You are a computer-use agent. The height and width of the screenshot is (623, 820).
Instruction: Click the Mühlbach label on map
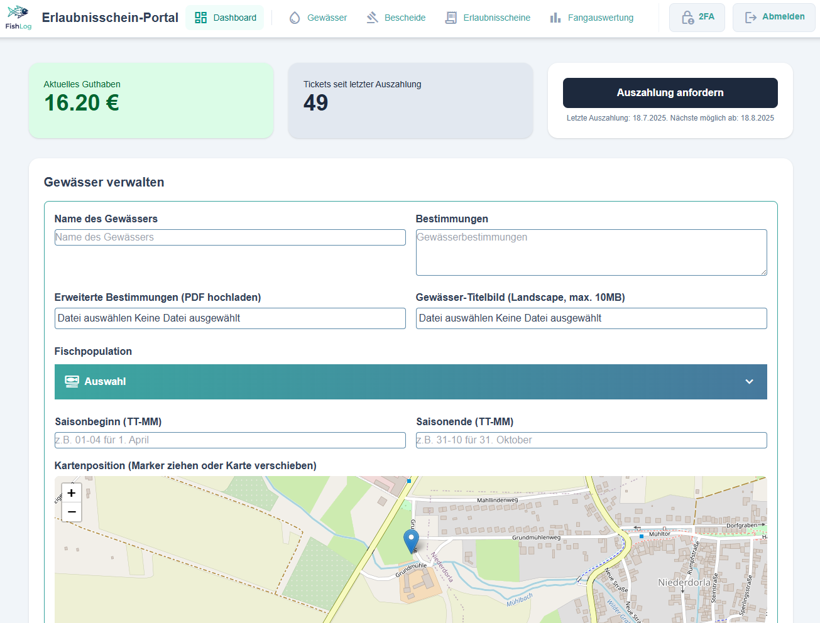pos(520,600)
